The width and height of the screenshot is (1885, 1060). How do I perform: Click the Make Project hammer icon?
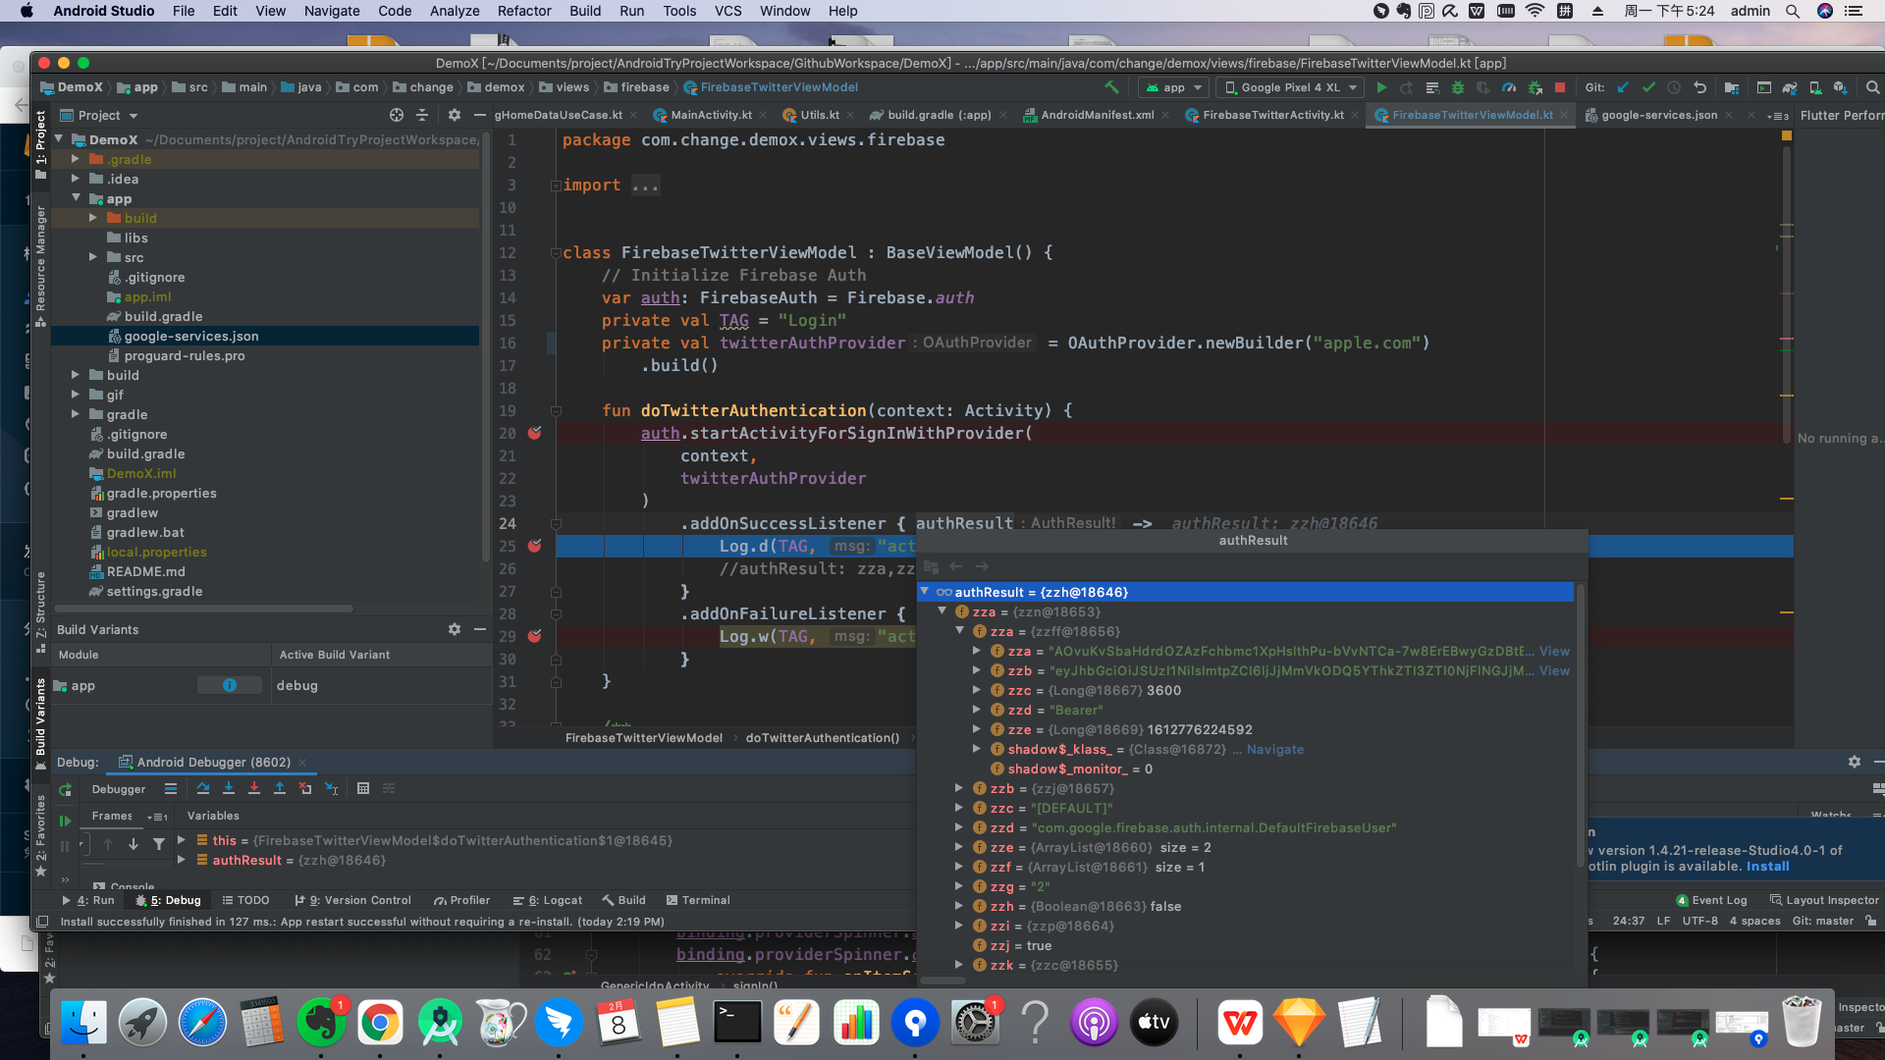coord(1111,87)
